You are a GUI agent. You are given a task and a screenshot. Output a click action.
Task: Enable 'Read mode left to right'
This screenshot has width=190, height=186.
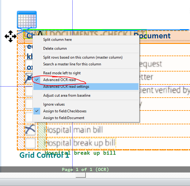pos(62,73)
